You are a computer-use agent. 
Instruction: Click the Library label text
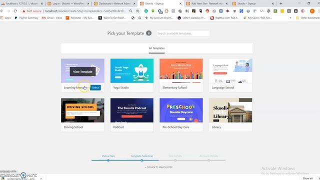[x=216, y=127]
